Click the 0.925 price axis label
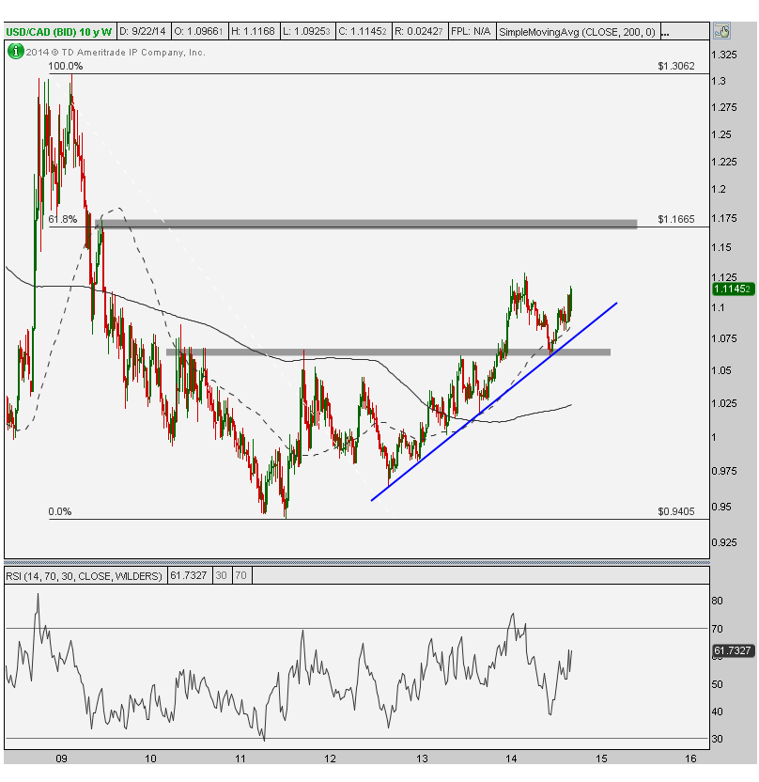 pyautogui.click(x=724, y=542)
